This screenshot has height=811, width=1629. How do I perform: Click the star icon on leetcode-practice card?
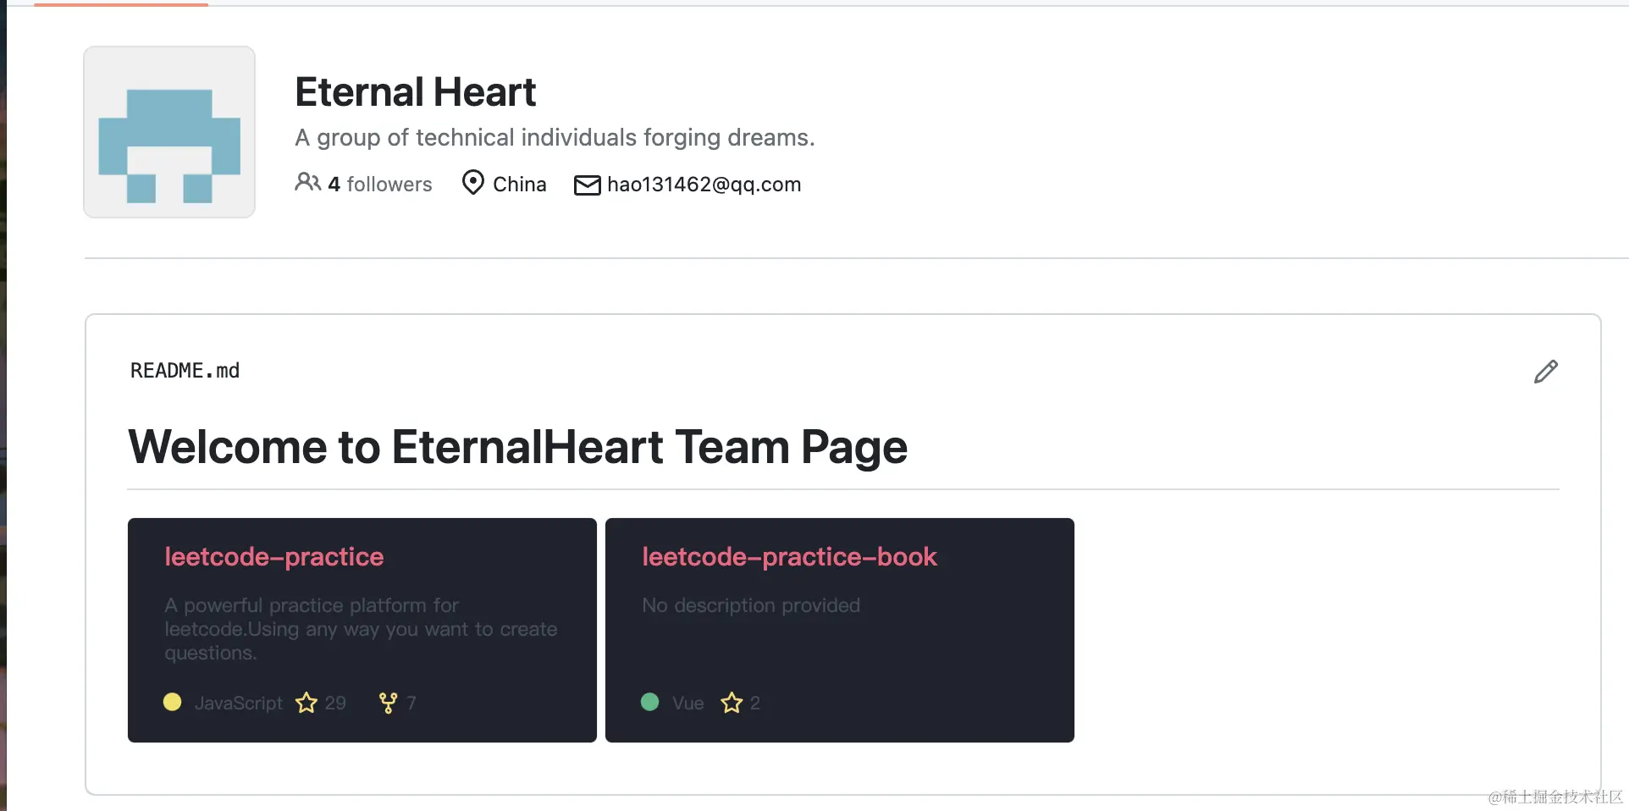pos(306,703)
